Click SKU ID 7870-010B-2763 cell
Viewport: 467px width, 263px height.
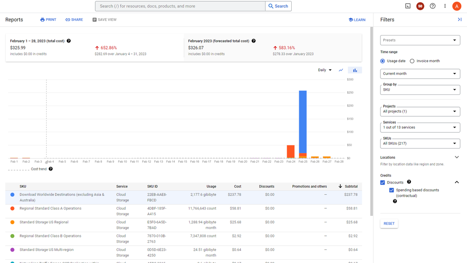156,239
